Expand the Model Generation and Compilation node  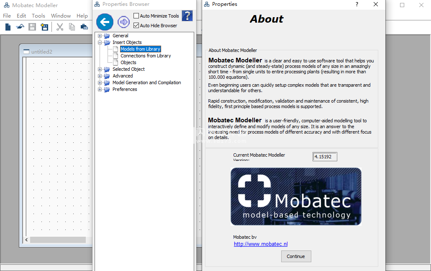point(100,83)
